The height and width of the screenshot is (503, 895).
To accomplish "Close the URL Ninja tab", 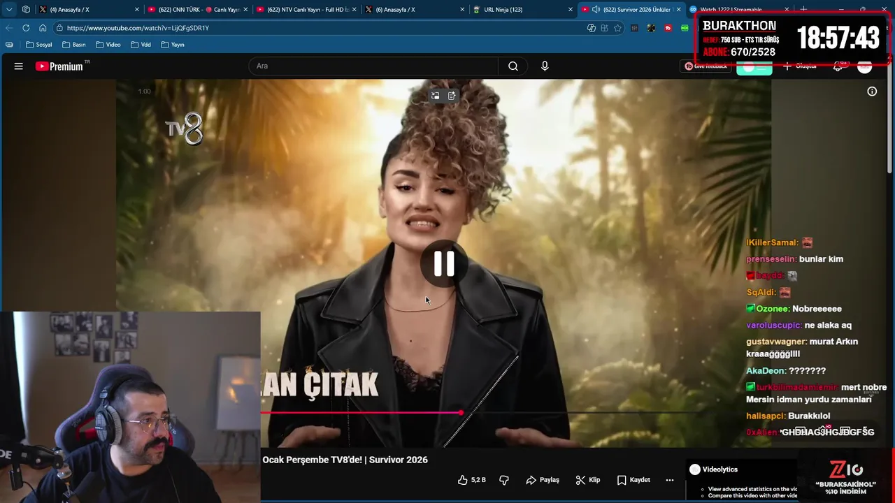I will [571, 10].
